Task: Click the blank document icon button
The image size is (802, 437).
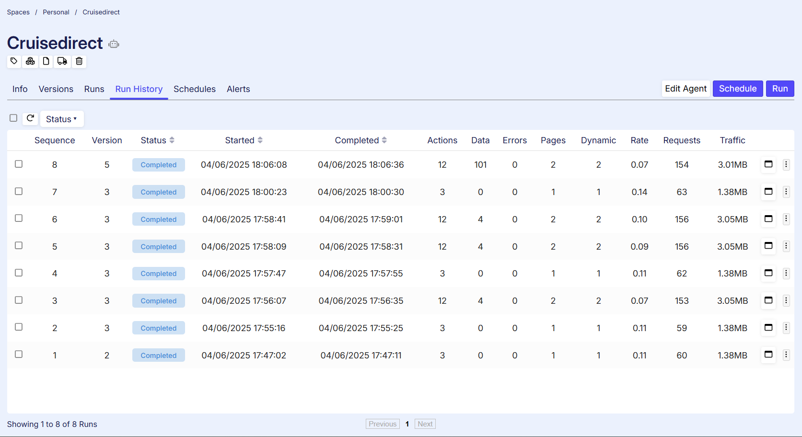Action: pos(46,61)
